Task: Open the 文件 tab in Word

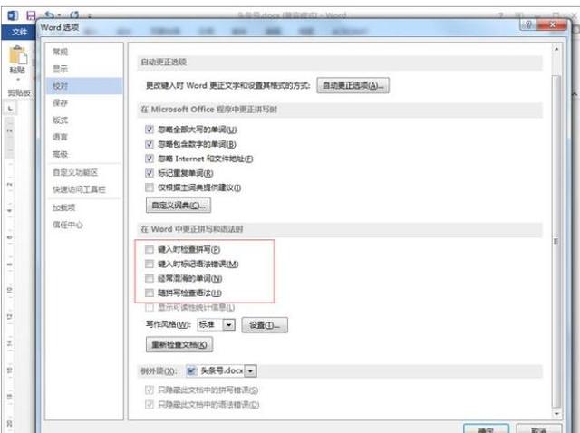Action: point(19,32)
